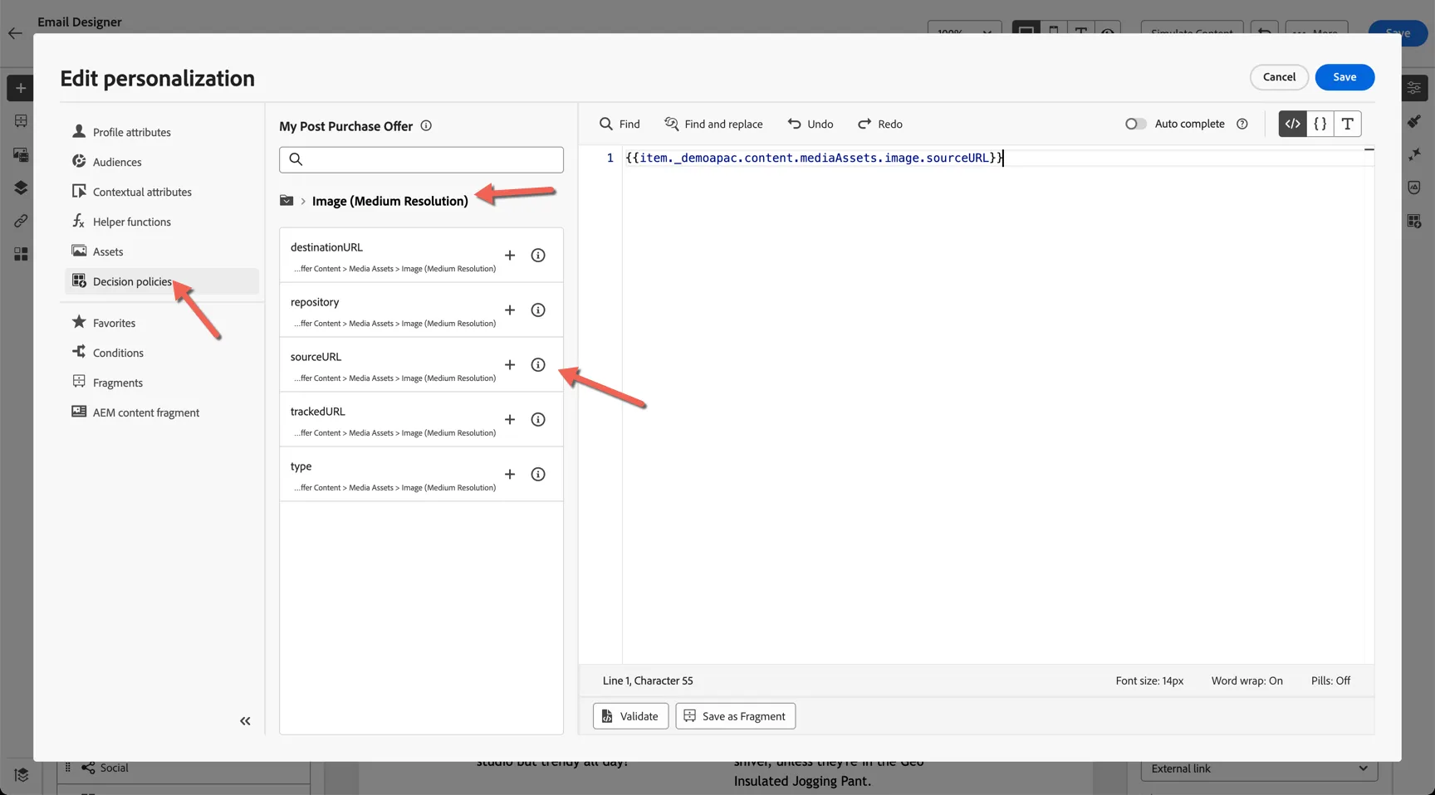Open Assets menu item
1435x795 pixels.
[162, 251]
